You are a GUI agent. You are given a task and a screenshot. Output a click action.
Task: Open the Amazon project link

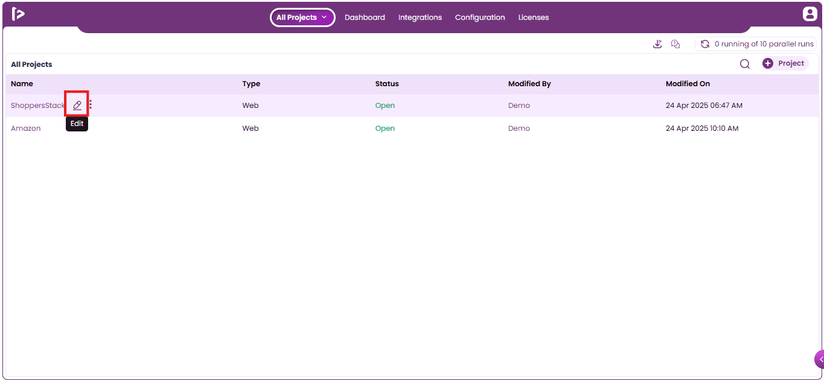tap(26, 128)
